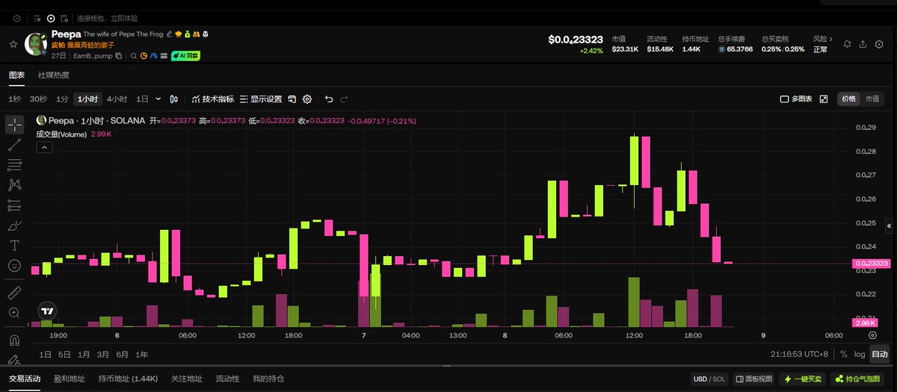Image resolution: width=897 pixels, height=392 pixels.
Task: Search the token with magnifier icon
Action: tap(135, 56)
